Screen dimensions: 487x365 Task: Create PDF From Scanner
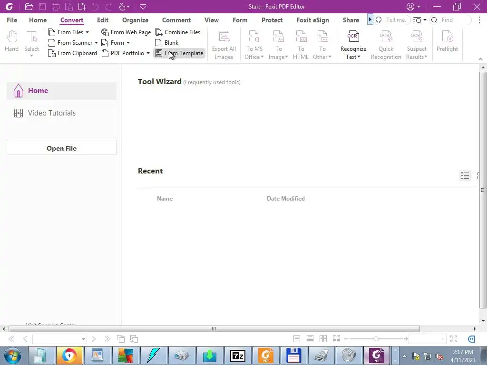tap(70, 43)
